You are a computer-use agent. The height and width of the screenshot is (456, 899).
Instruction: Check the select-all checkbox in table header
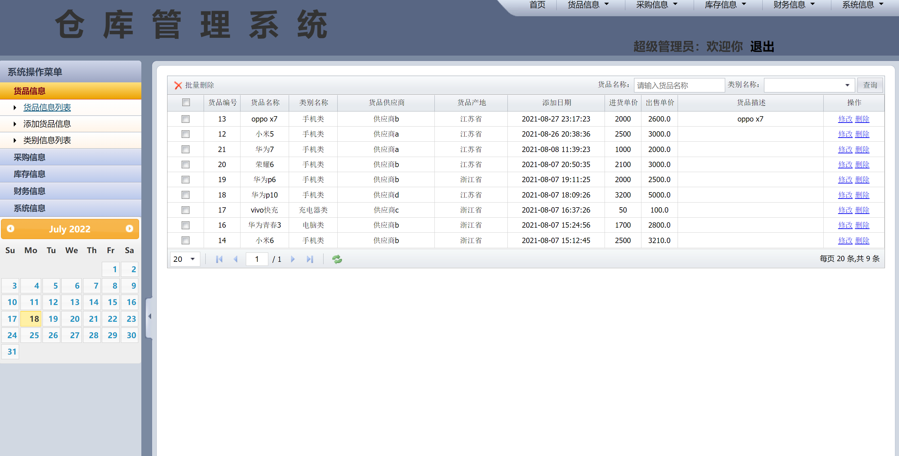tap(186, 102)
